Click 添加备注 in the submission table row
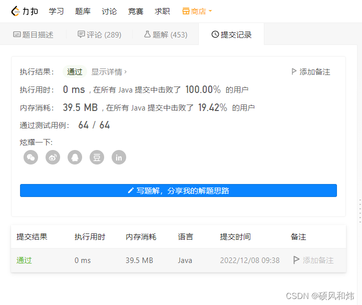The image size is (362, 305). point(313,260)
